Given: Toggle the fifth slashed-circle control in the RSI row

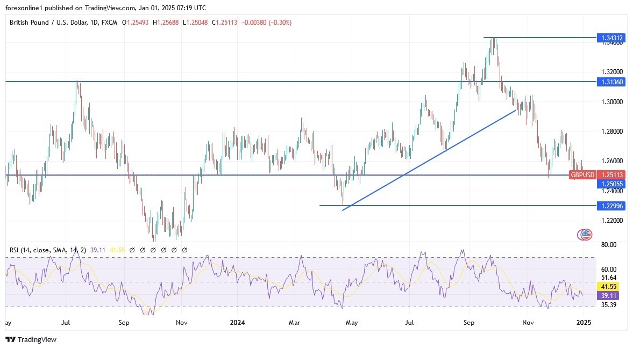Looking at the screenshot, I should (174, 250).
